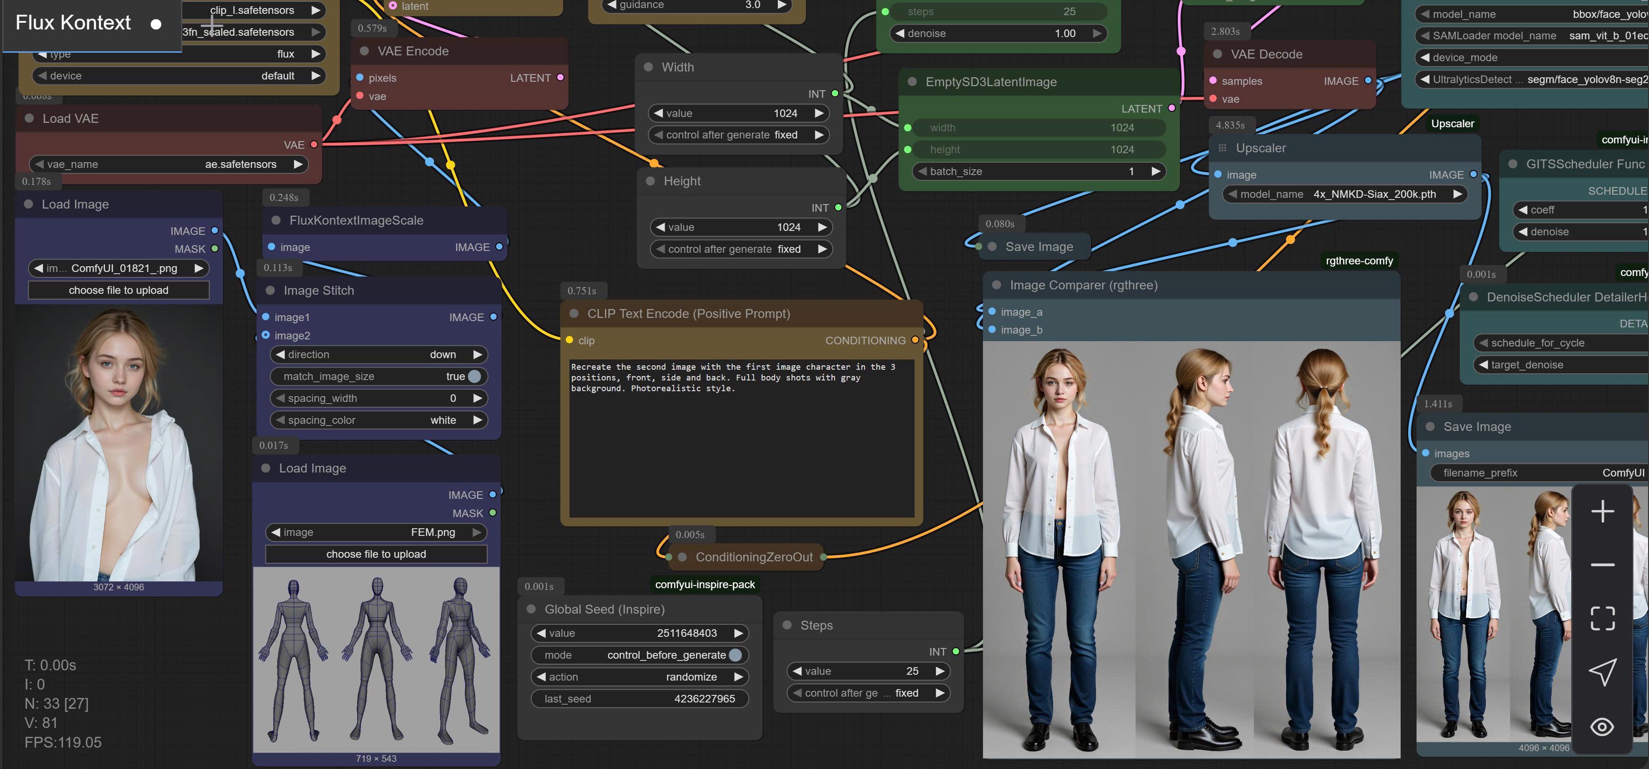Click choose file to upload under FEM.png
Image resolution: width=1649 pixels, height=769 pixels.
click(376, 554)
